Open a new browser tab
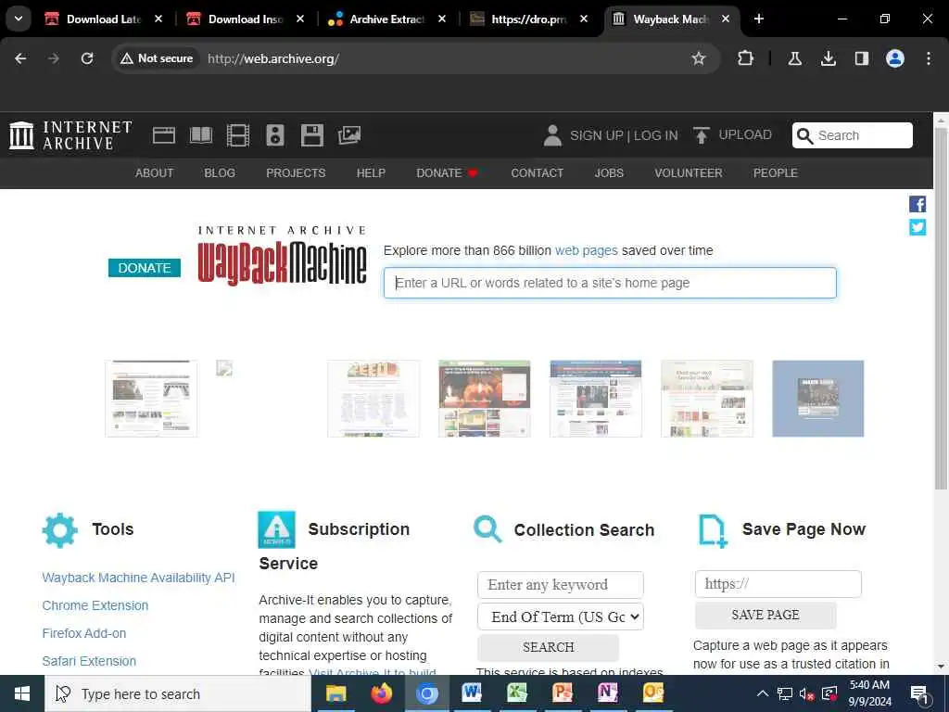This screenshot has width=949, height=712. [759, 19]
